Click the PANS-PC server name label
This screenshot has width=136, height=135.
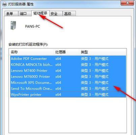(x=32, y=26)
